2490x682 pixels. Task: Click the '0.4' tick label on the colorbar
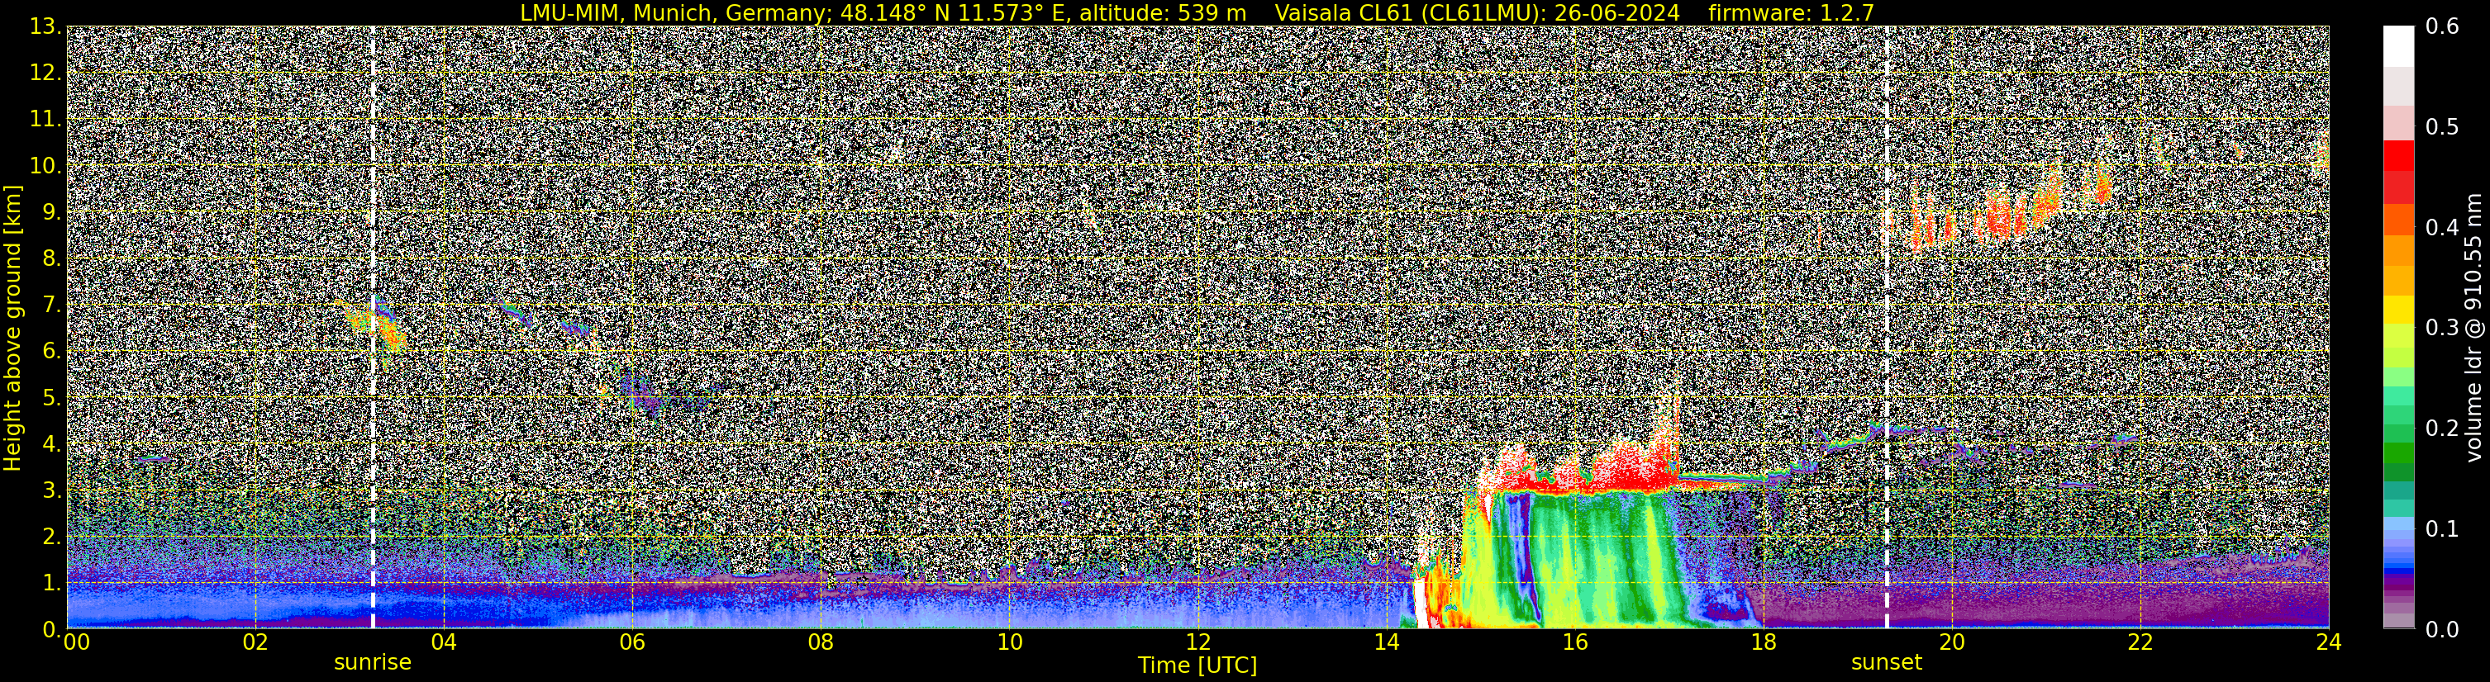coord(2443,227)
